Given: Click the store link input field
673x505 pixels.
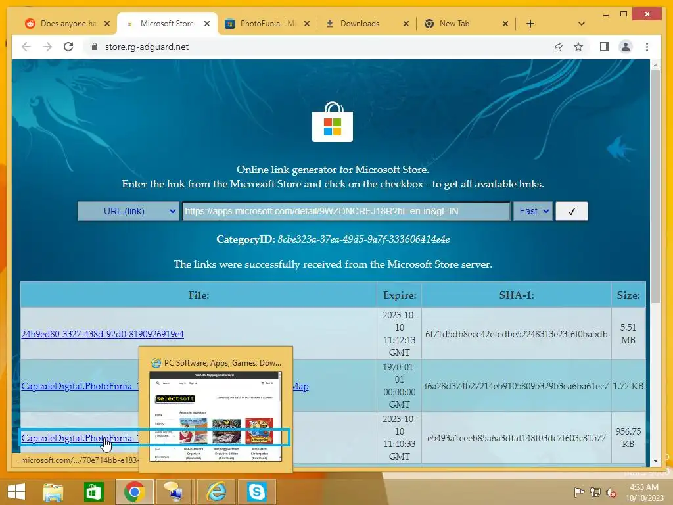Looking at the screenshot, I should point(346,211).
